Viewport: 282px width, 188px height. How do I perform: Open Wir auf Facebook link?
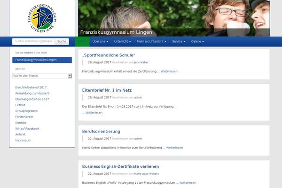point(27,129)
